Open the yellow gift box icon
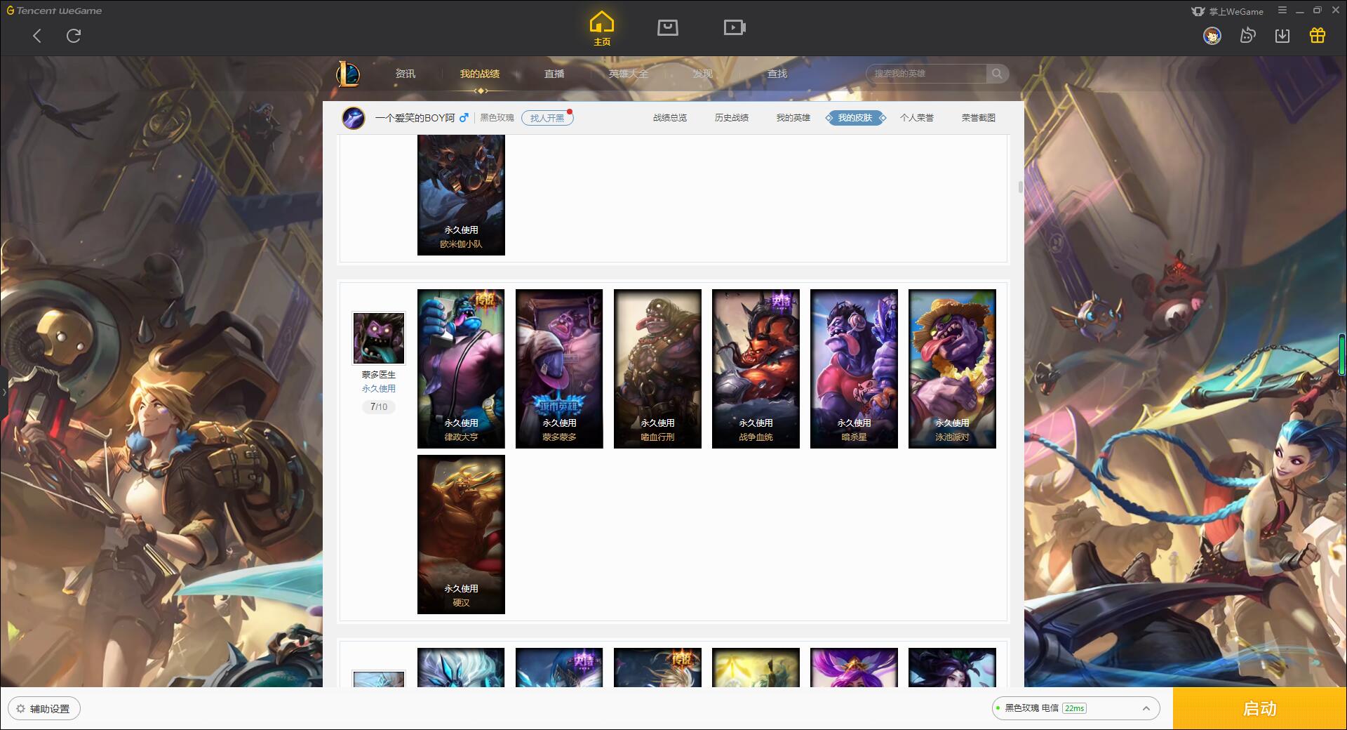This screenshot has width=1347, height=730. tap(1318, 36)
